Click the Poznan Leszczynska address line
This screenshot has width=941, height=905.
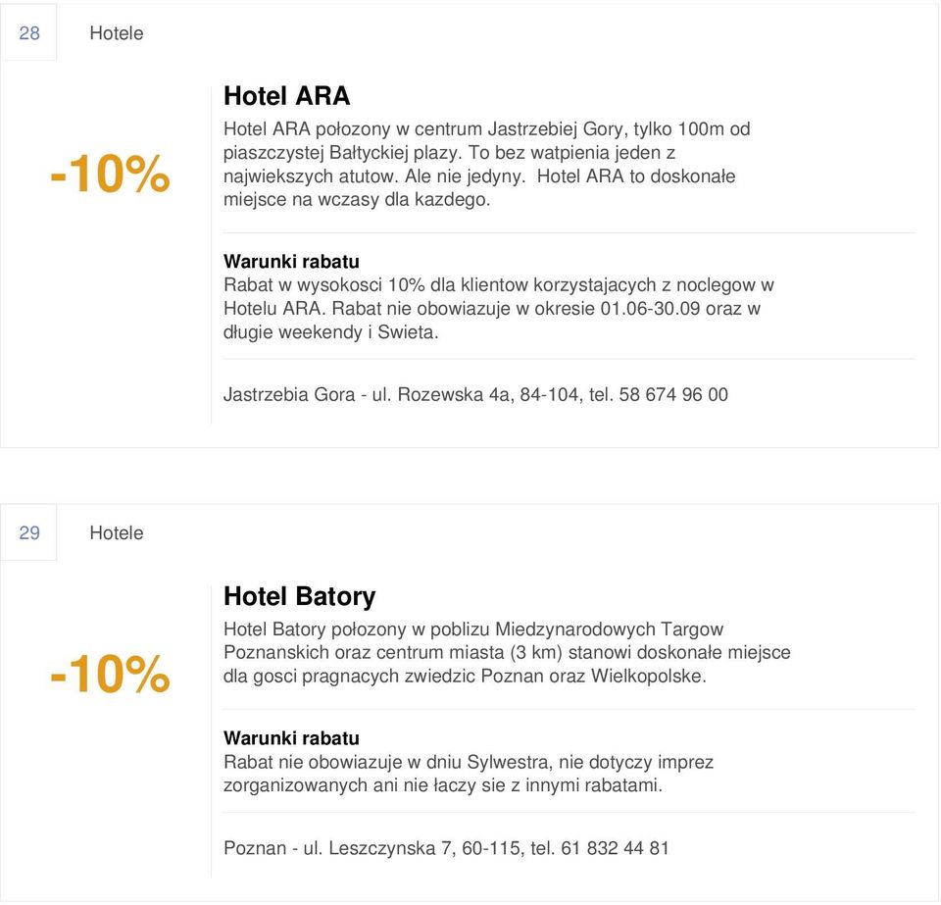[446, 848]
